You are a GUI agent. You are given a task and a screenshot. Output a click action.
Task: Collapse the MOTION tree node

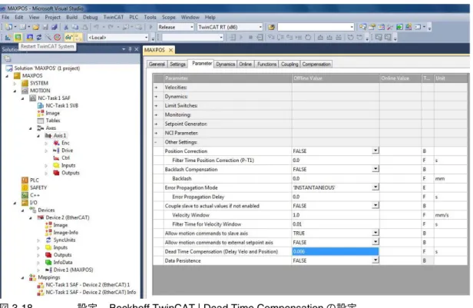click(x=15, y=91)
